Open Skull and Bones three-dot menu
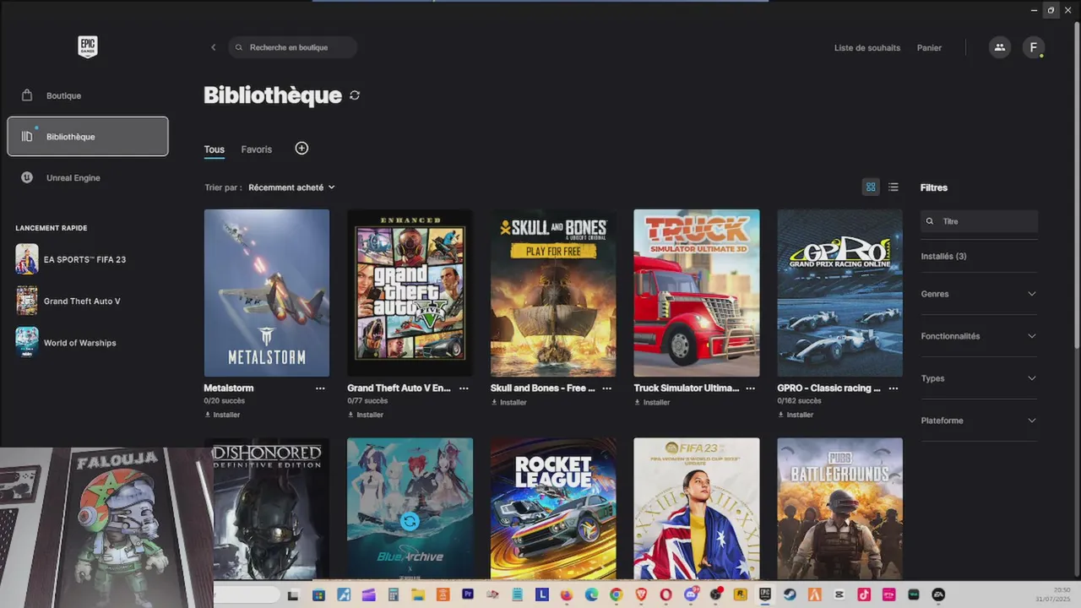The image size is (1081, 608). click(x=607, y=388)
